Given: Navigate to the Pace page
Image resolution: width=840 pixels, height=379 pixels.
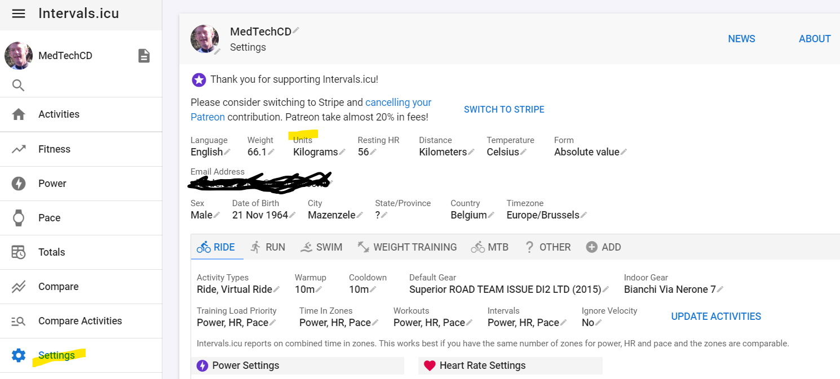Looking at the screenshot, I should 81,218.
